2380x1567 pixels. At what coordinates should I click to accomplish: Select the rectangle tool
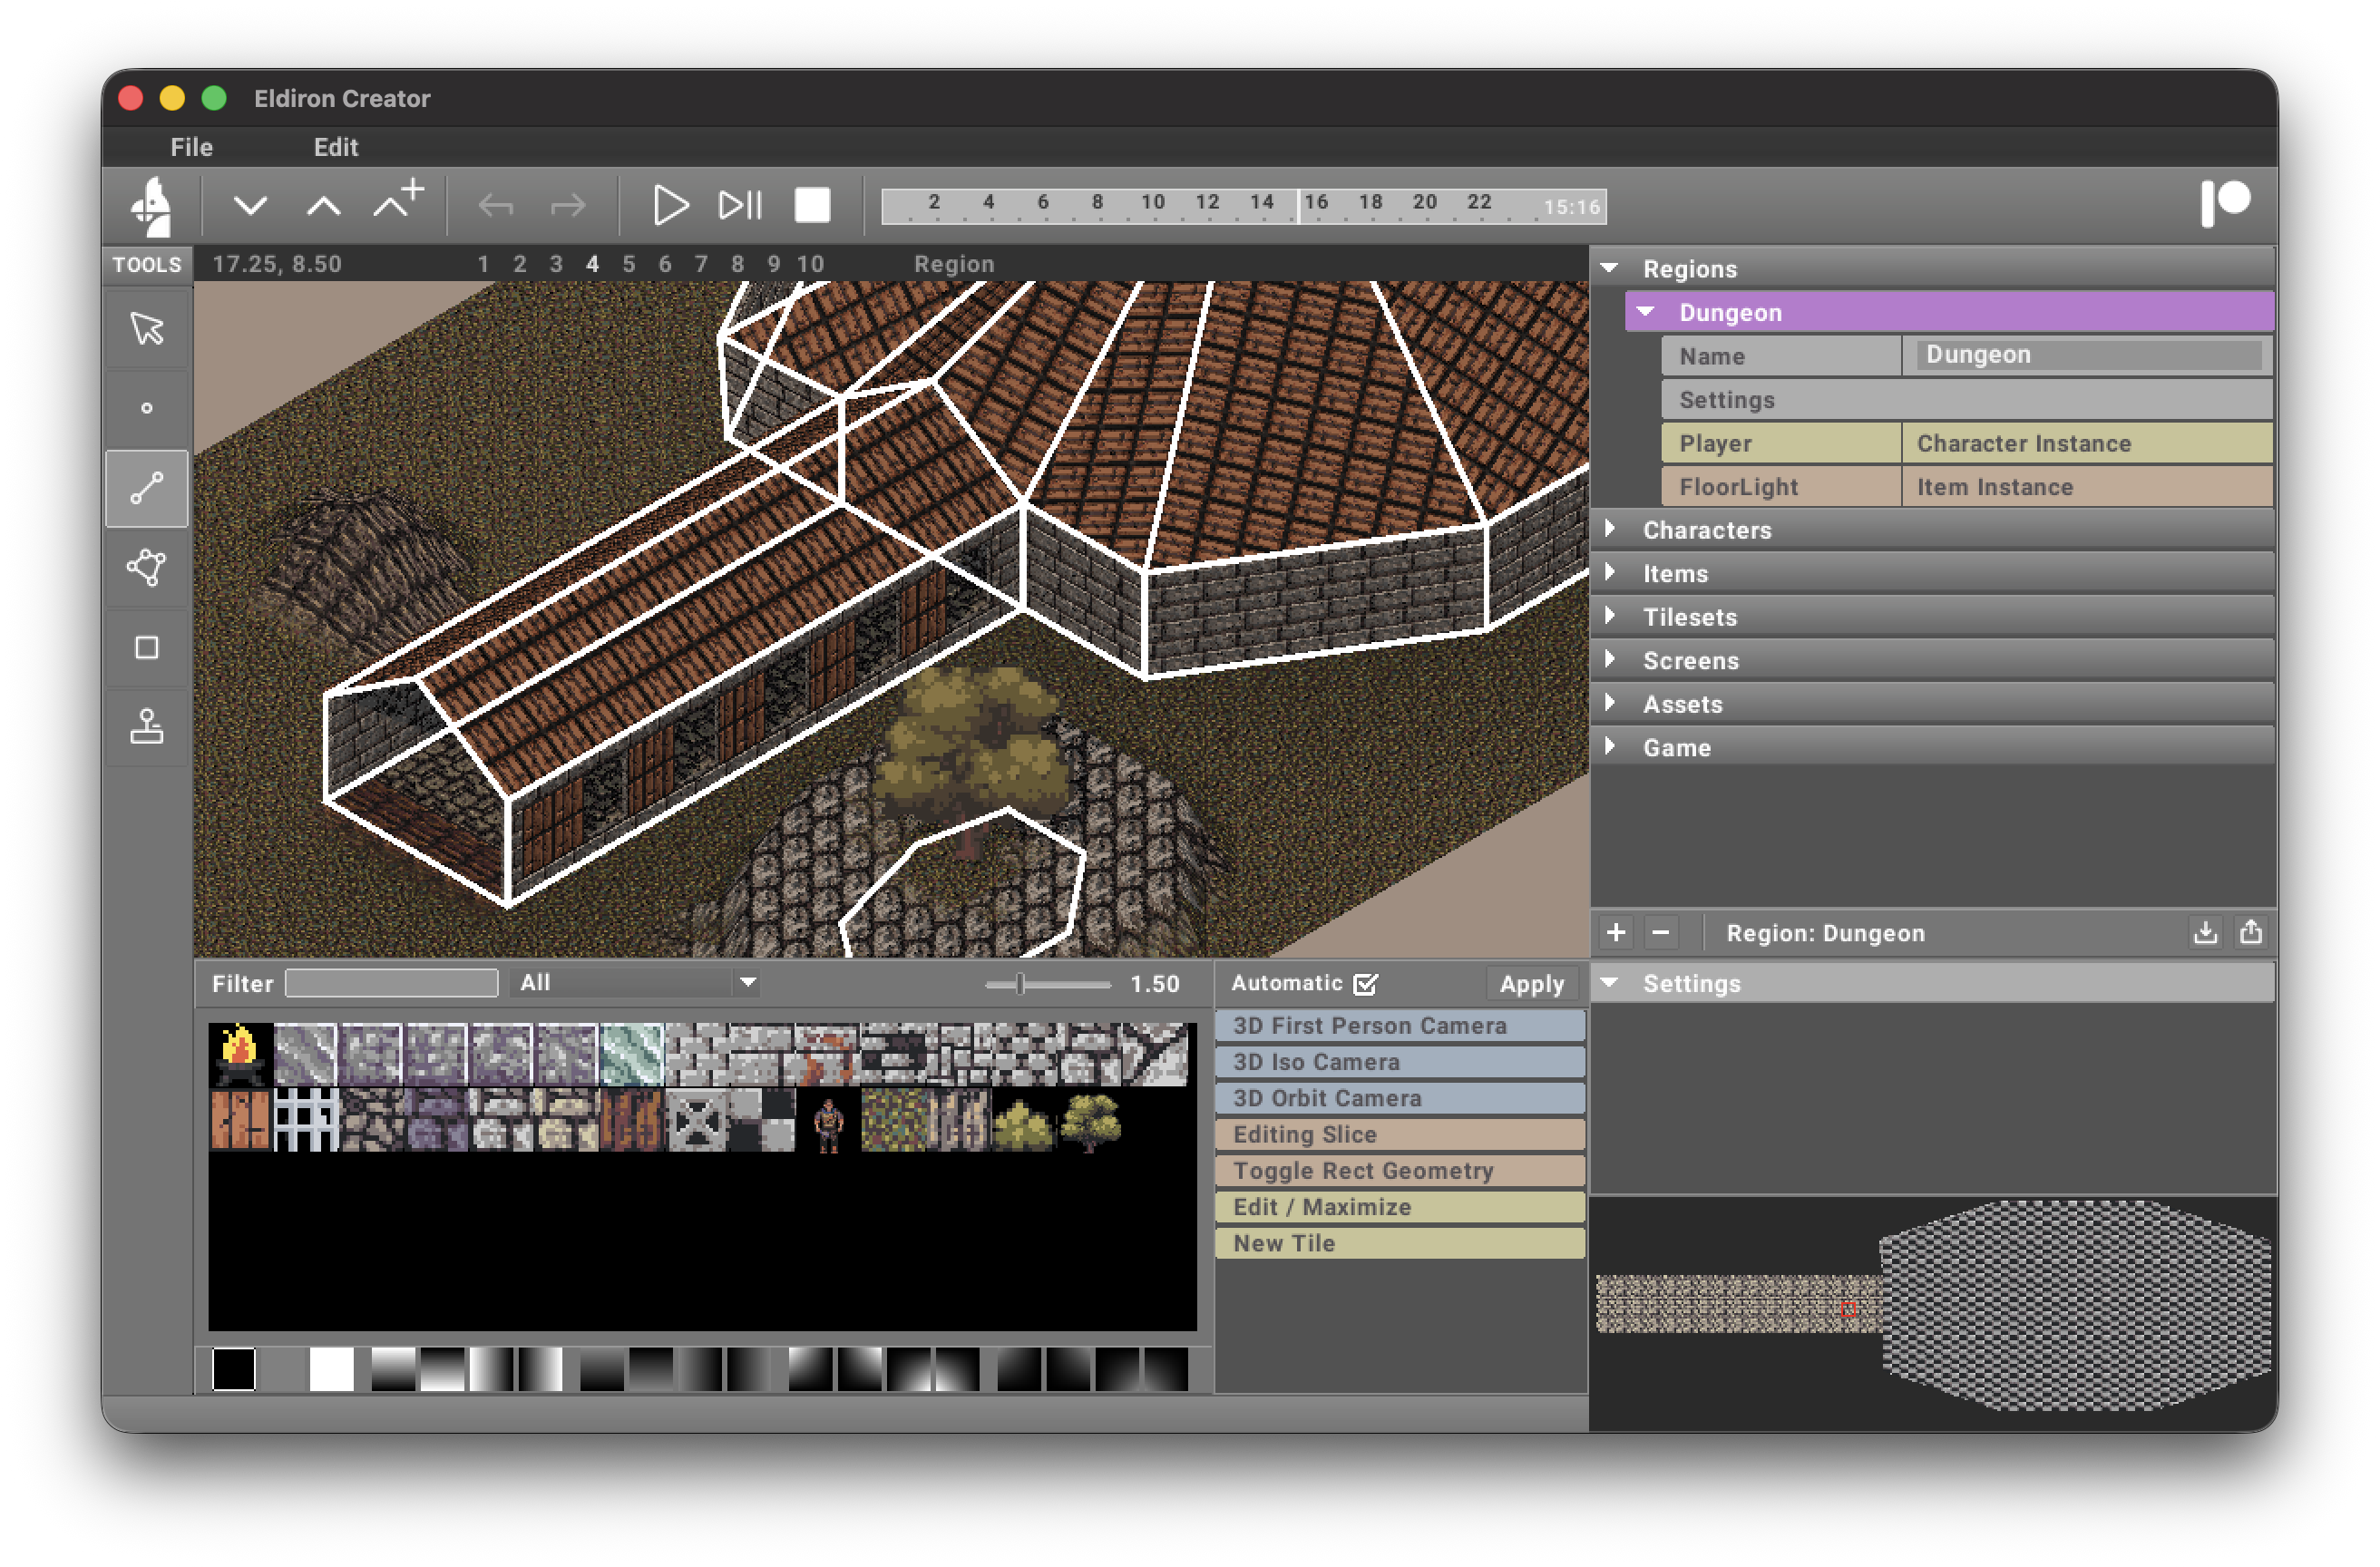147,648
